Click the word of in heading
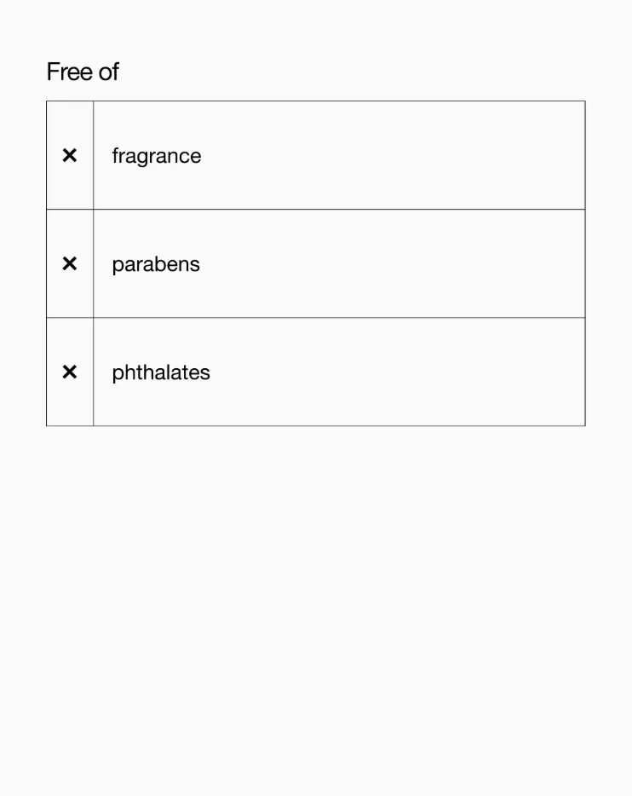The height and width of the screenshot is (796, 632). [108, 72]
